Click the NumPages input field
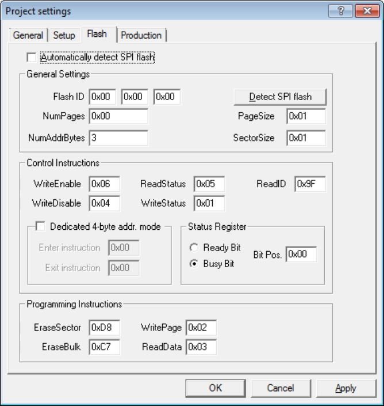 click(118, 116)
